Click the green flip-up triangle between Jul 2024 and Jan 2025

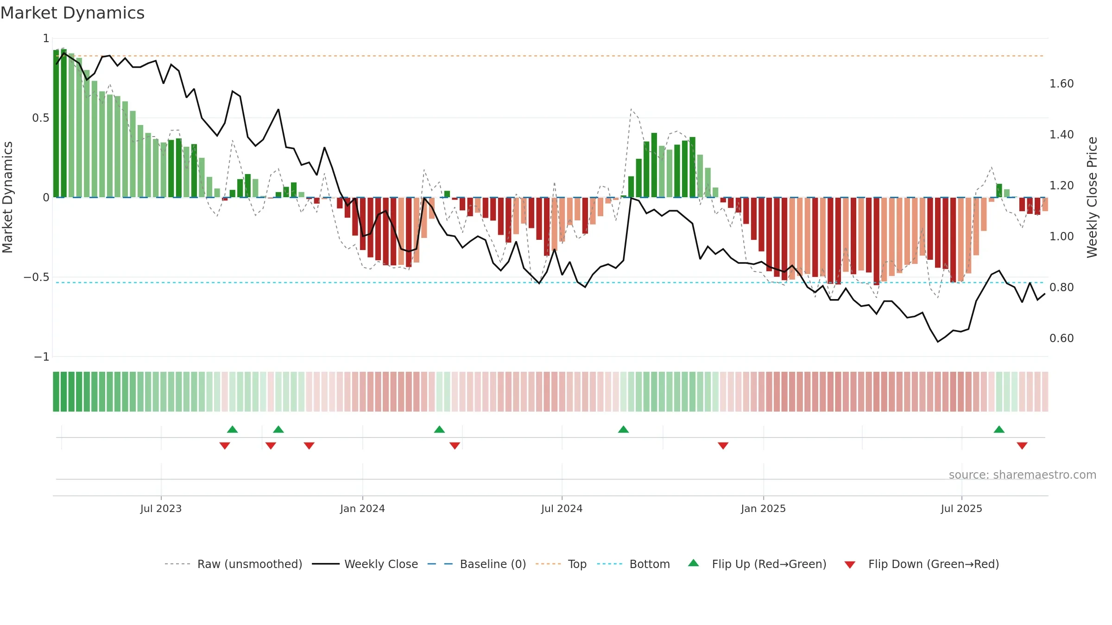click(623, 429)
